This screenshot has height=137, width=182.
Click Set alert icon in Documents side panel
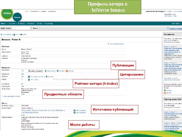click(x=165, y=90)
